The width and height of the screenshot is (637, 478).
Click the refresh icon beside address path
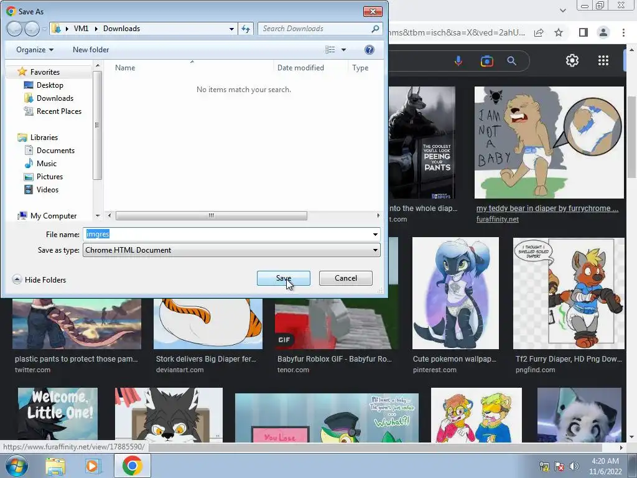246,29
